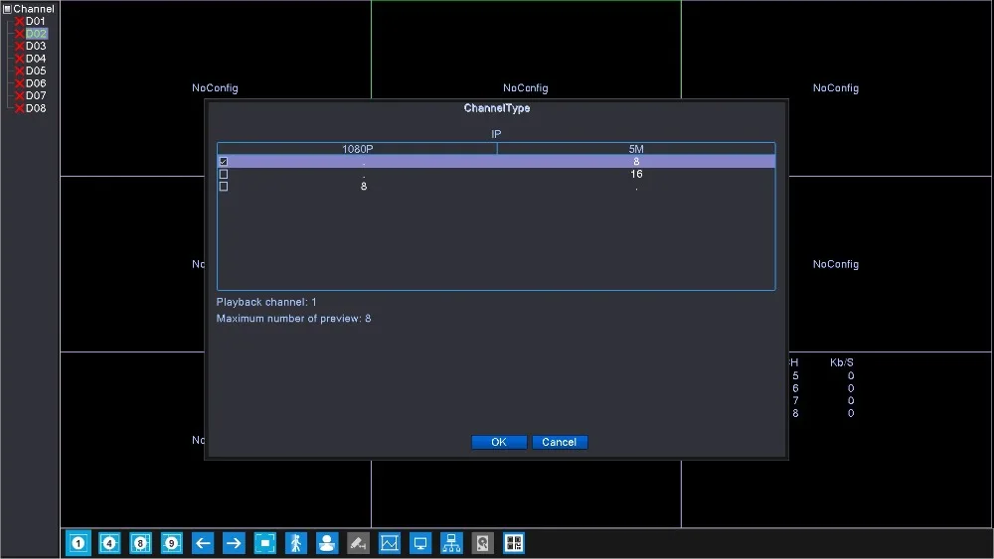The height and width of the screenshot is (559, 994).
Task: Click the Playback channel: 1 label
Action: pos(266,302)
